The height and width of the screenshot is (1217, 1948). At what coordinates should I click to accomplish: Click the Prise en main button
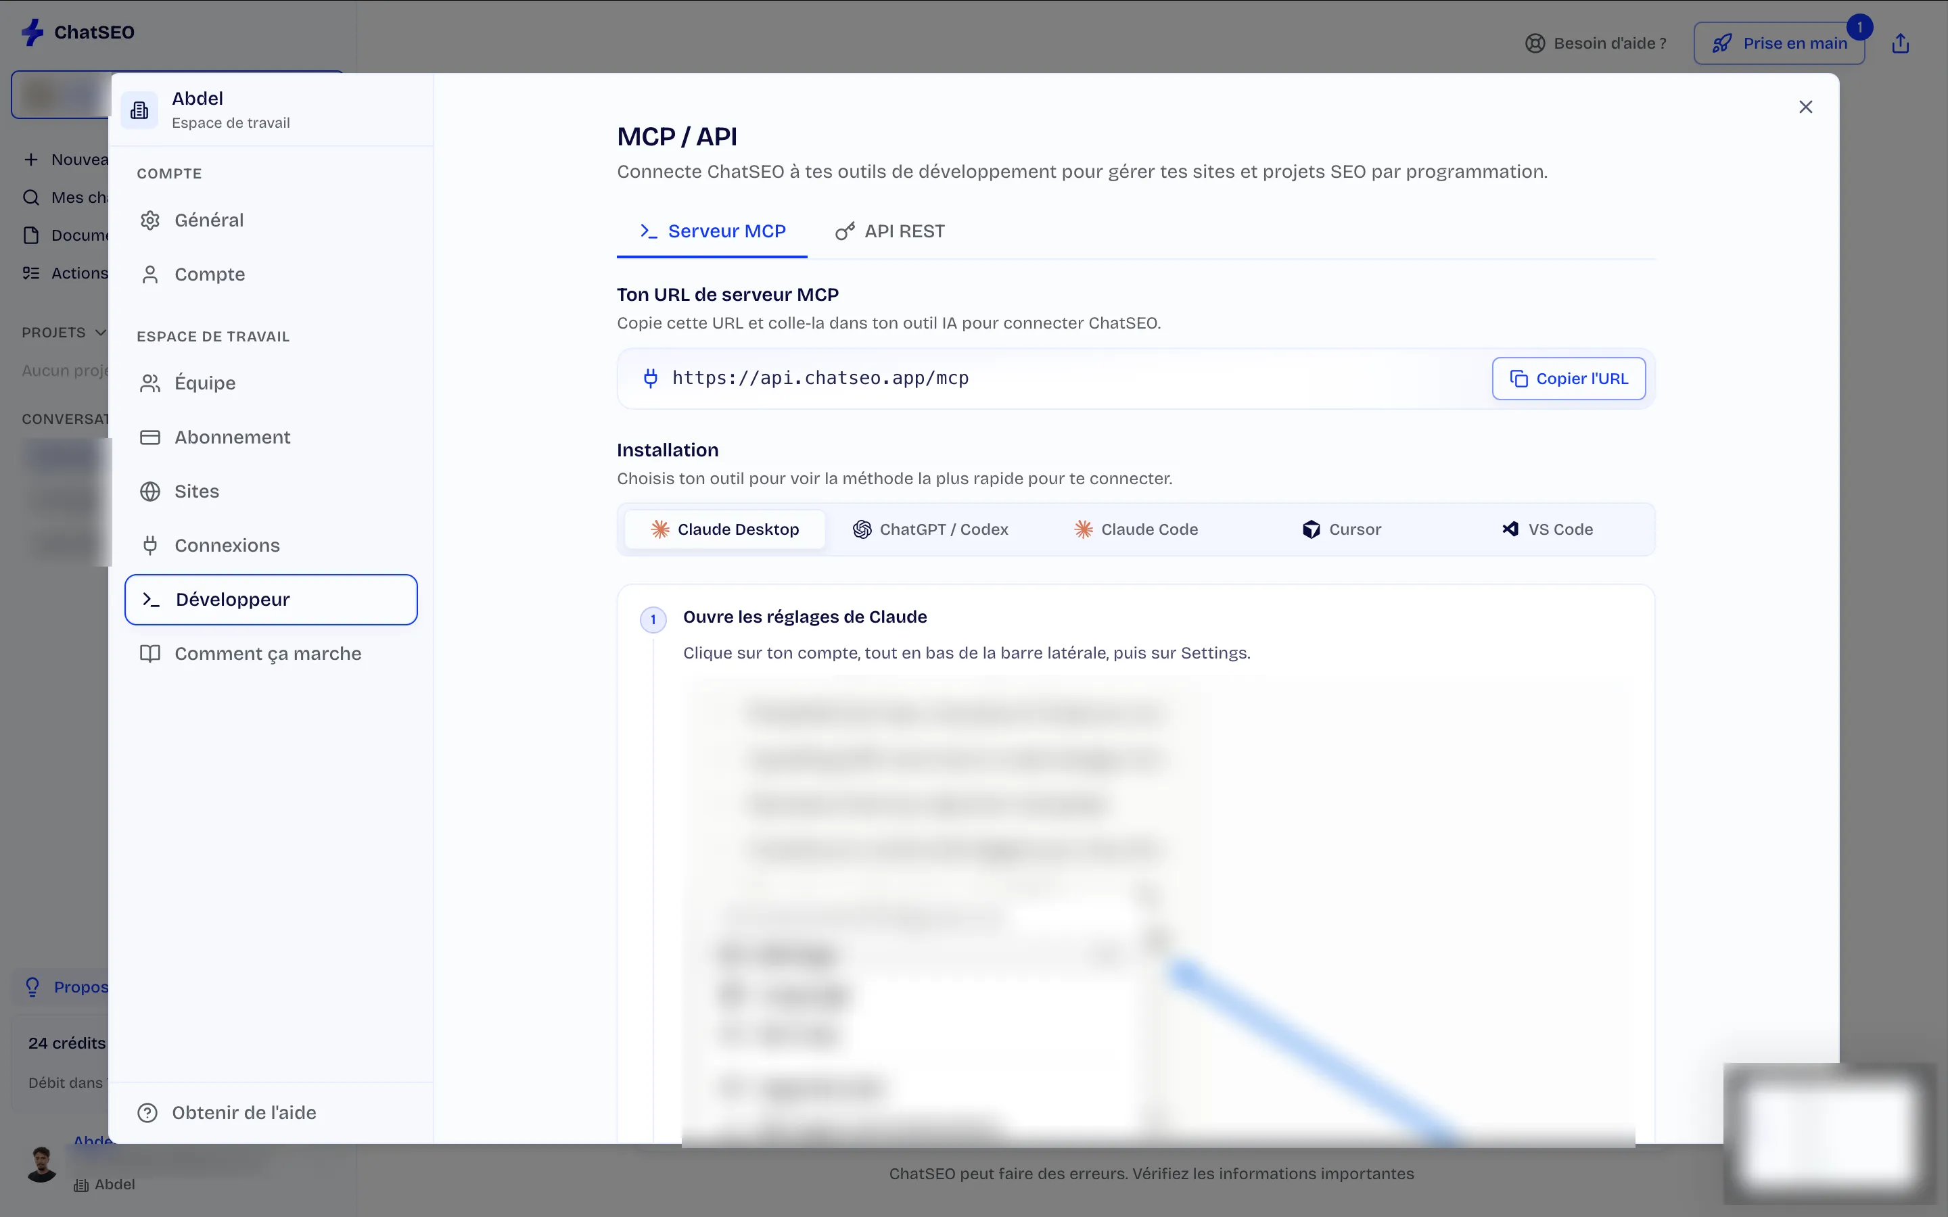pos(1779,43)
